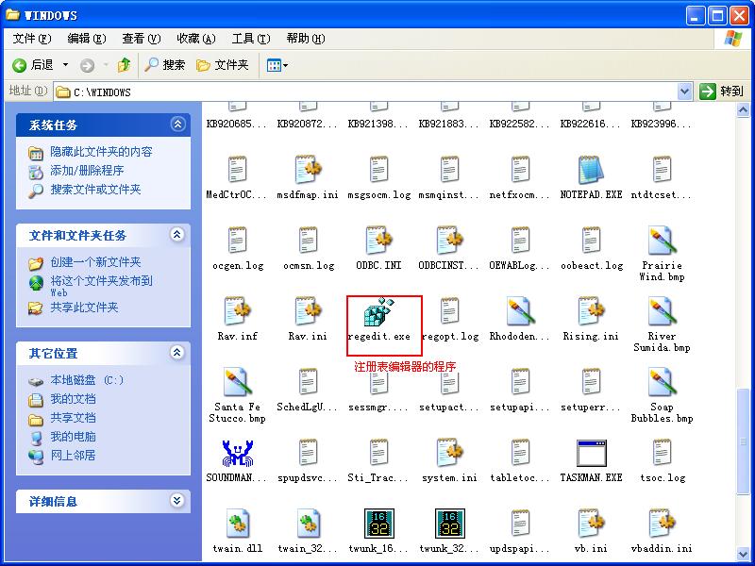The width and height of the screenshot is (755, 566).
Task: Expand the 详细信息 panel
Action: (177, 501)
